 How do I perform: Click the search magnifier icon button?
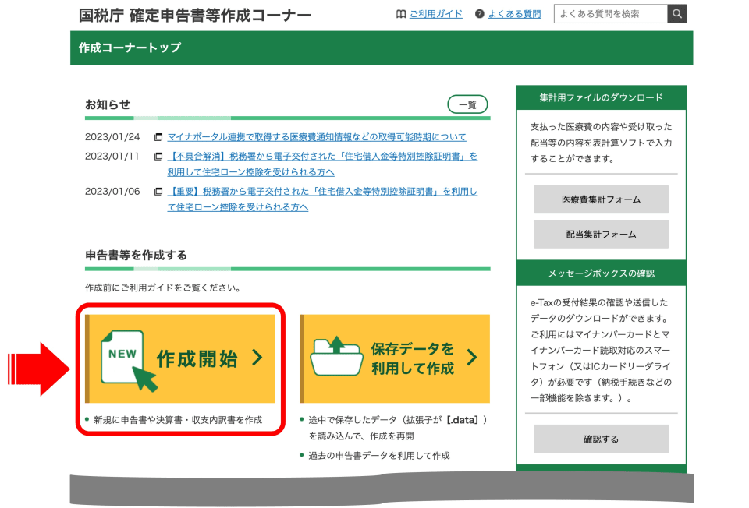(x=677, y=14)
